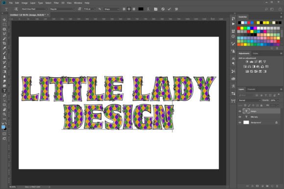Delete swatch with trash icon

tap(277, 48)
